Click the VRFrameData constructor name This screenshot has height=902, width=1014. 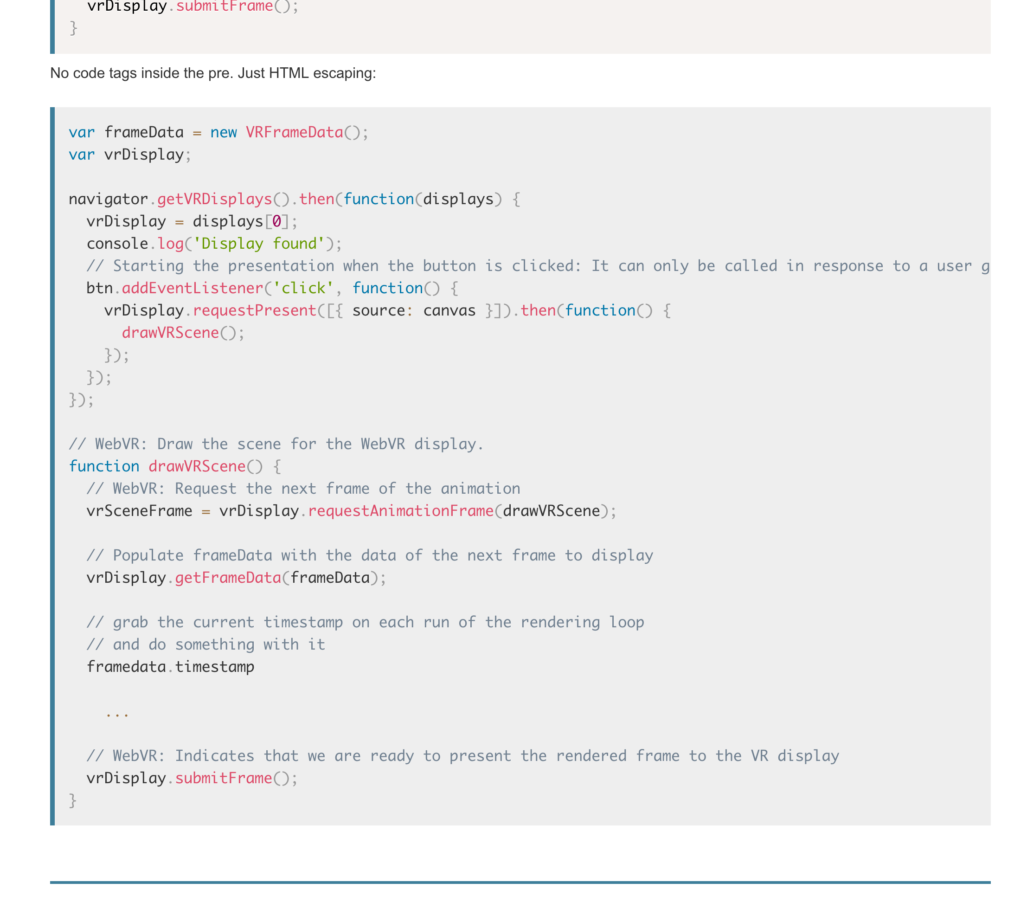point(294,133)
